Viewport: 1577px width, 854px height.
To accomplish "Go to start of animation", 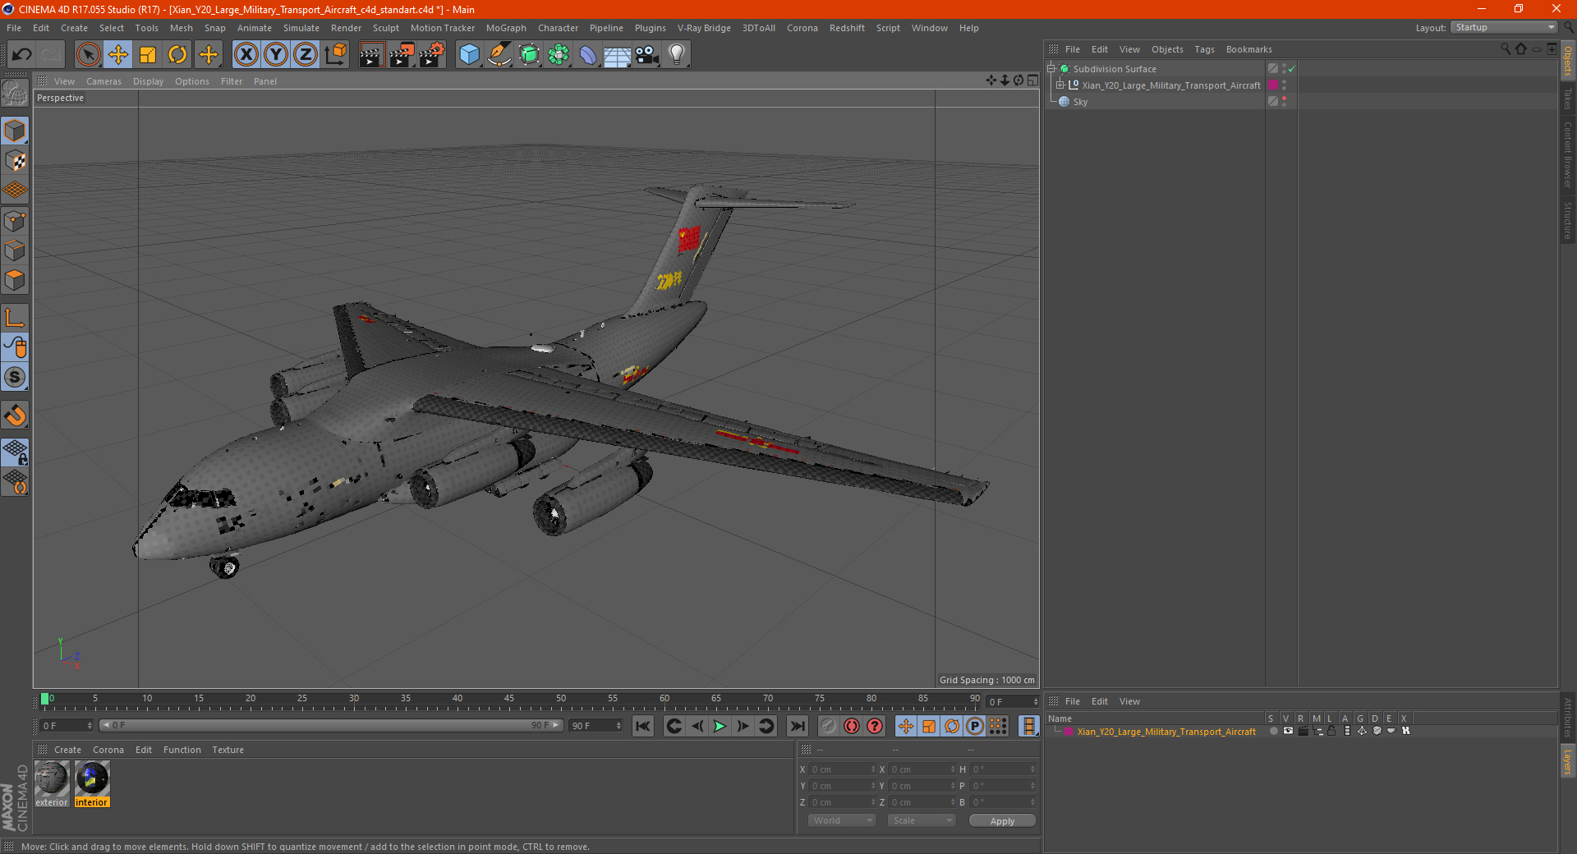I will [x=643, y=726].
